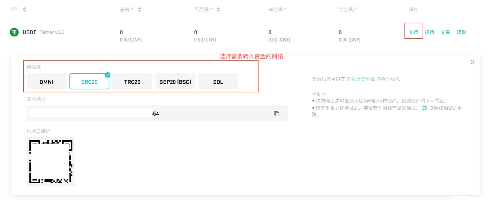Open the 理财 finance link

click(x=461, y=32)
